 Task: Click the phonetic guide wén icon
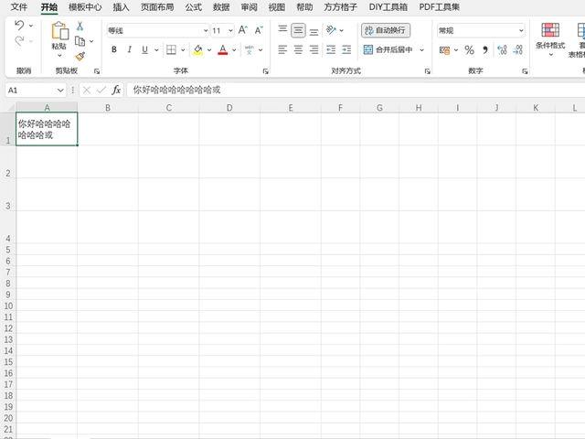click(250, 49)
